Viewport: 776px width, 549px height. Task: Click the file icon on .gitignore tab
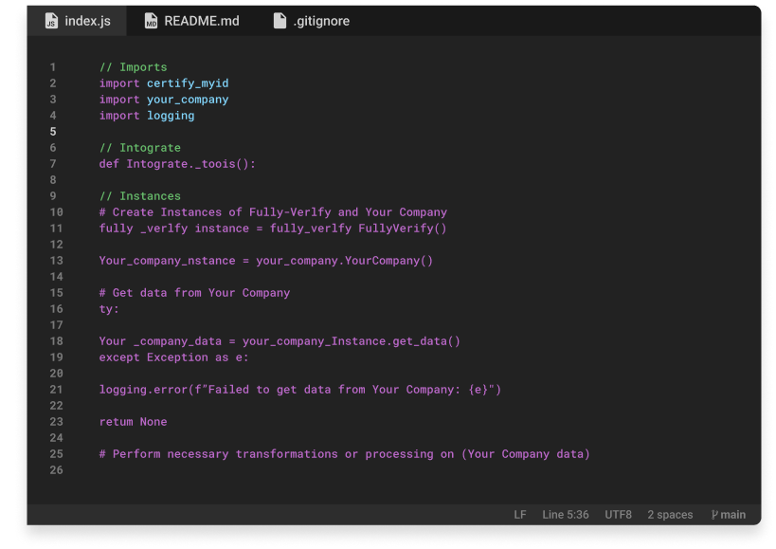280,21
